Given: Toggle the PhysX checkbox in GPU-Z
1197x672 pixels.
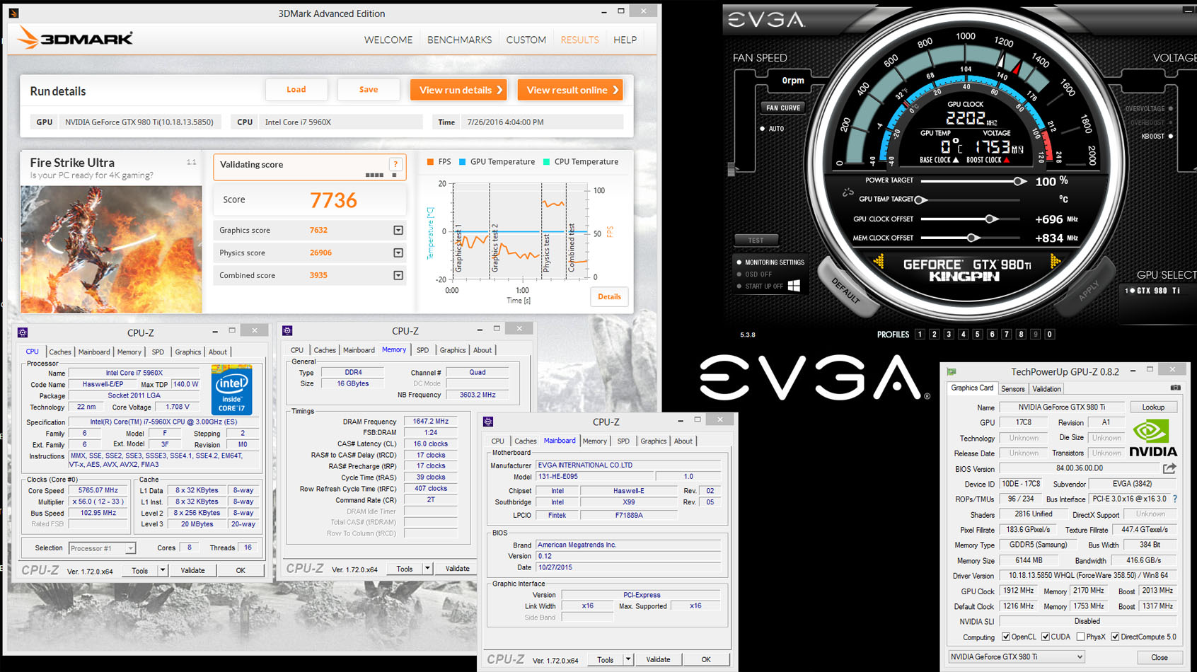Looking at the screenshot, I should (x=1080, y=637).
